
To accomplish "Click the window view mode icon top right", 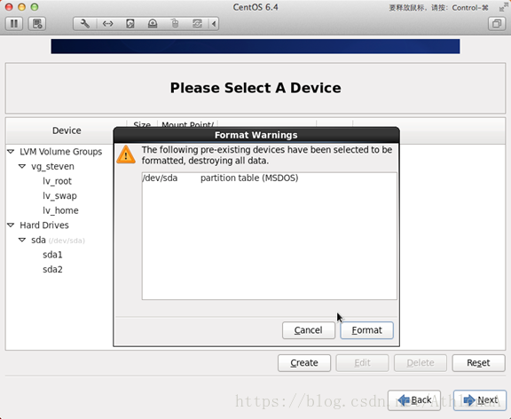I will 497,24.
